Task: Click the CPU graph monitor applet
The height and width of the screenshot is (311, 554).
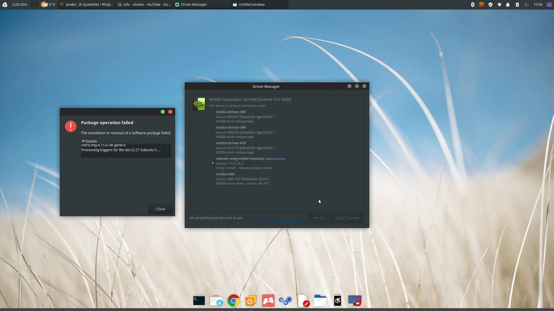Action: pyautogui.click(x=34, y=5)
